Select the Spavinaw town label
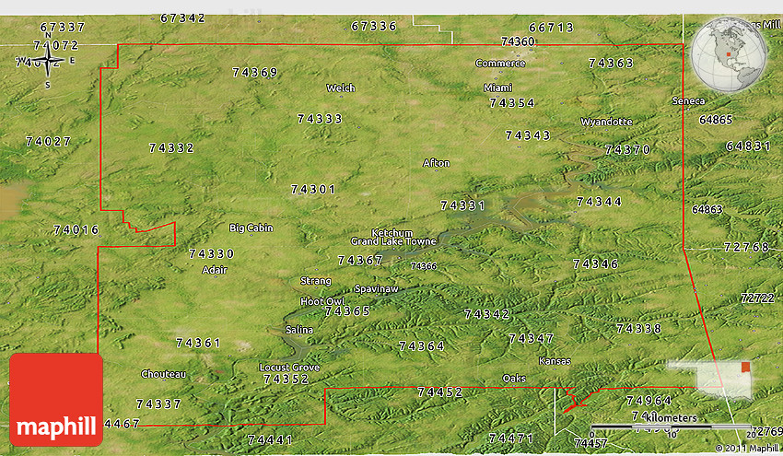The height and width of the screenshot is (456, 783). [x=377, y=289]
